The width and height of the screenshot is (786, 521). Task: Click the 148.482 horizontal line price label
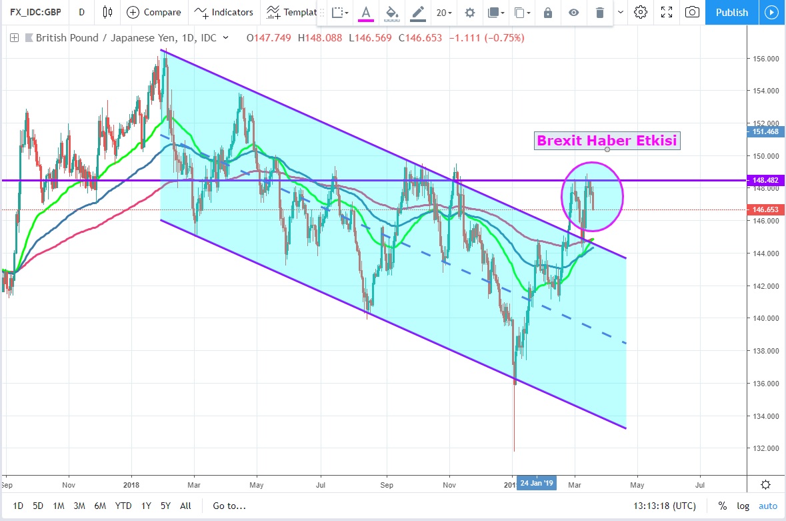click(765, 180)
